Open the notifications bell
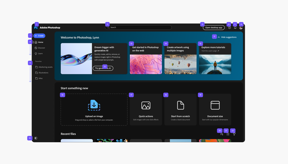Image resolution: width=288 pixels, height=164 pixels. [x=235, y=28]
